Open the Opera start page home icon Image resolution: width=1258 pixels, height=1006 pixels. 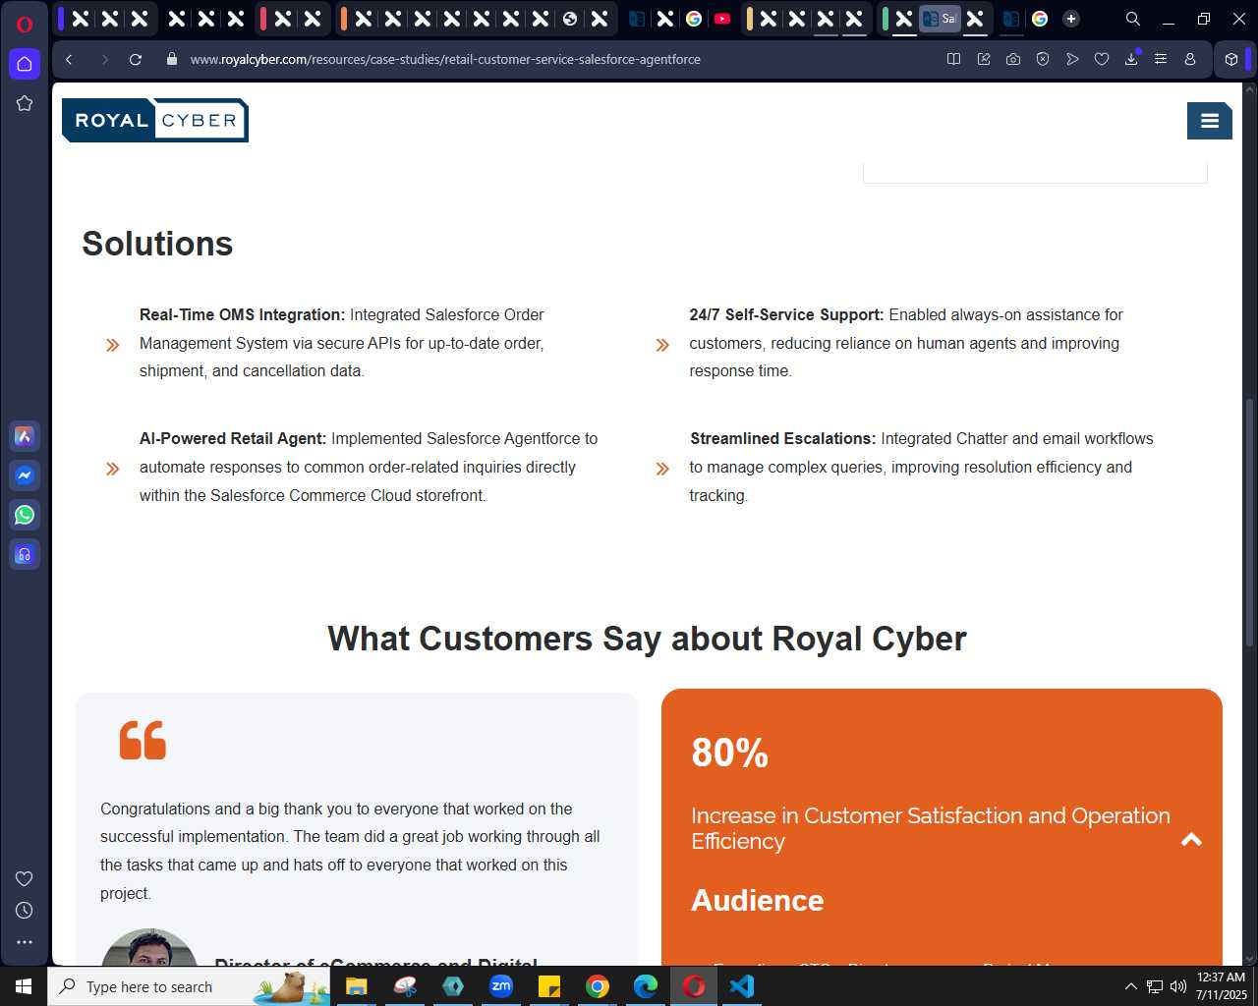click(x=25, y=64)
